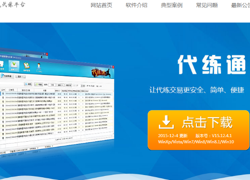Click the green refresh button in the app preview
Viewport: 250px width, 180px height.
click(x=38, y=84)
